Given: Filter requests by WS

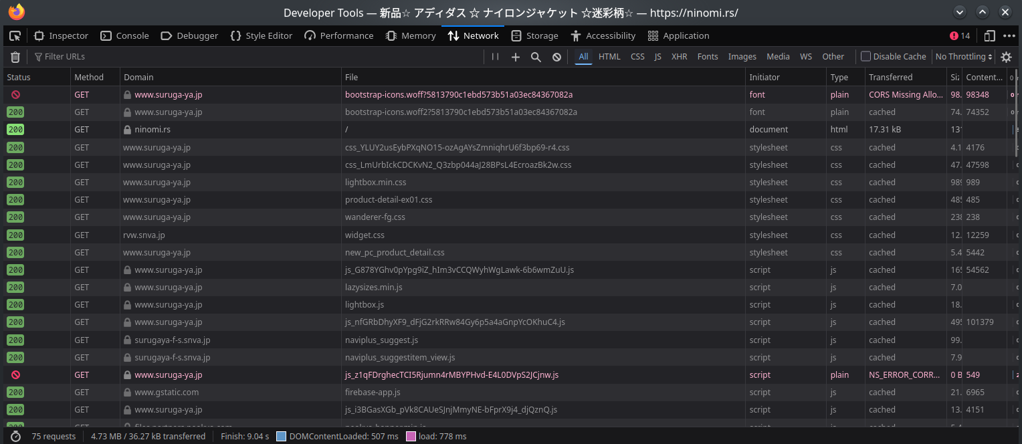Looking at the screenshot, I should coord(806,57).
